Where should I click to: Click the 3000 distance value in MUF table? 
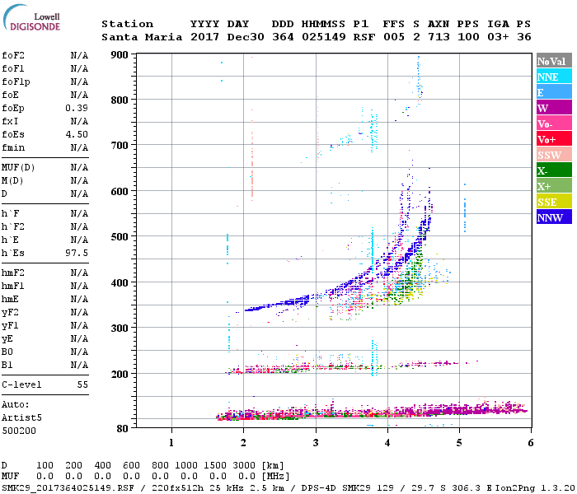point(244,465)
